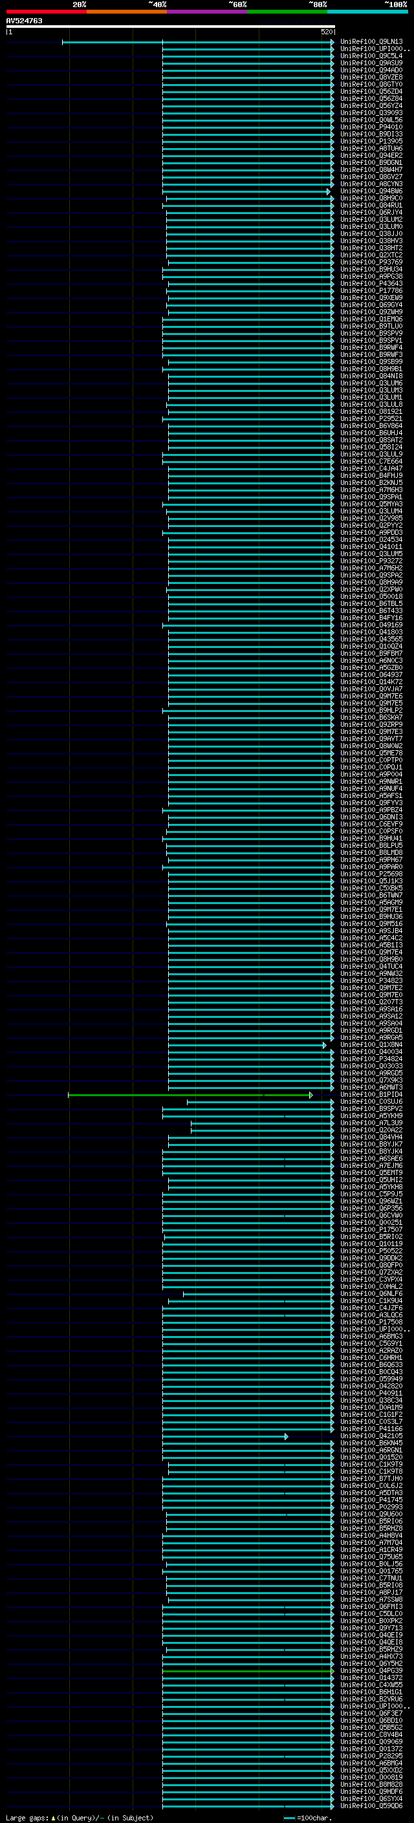Select the UniRef100_P02993 label

(371, 1507)
